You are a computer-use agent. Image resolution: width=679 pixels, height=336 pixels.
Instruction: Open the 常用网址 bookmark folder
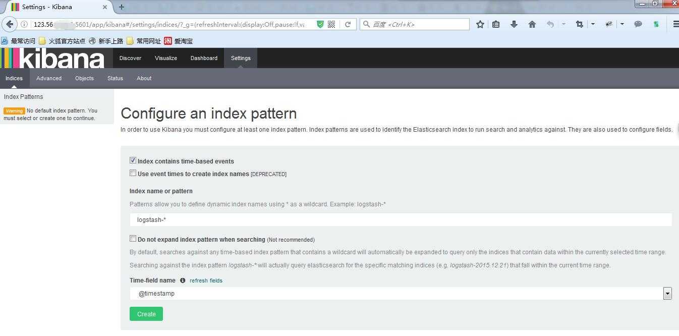(144, 41)
